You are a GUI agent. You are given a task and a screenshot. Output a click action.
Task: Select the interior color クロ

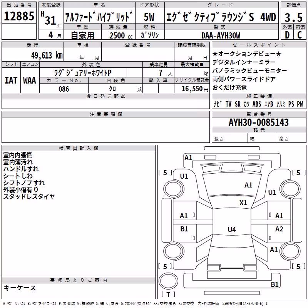click(112, 89)
